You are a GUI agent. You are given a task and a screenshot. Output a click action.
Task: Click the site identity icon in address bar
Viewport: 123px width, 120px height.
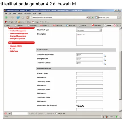pos(32,18)
